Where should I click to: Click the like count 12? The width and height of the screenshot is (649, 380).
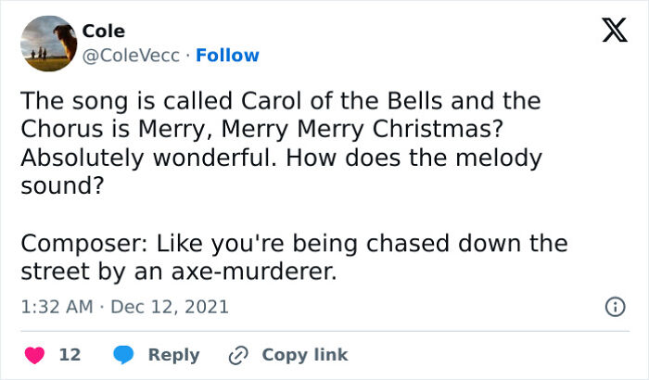pos(69,355)
